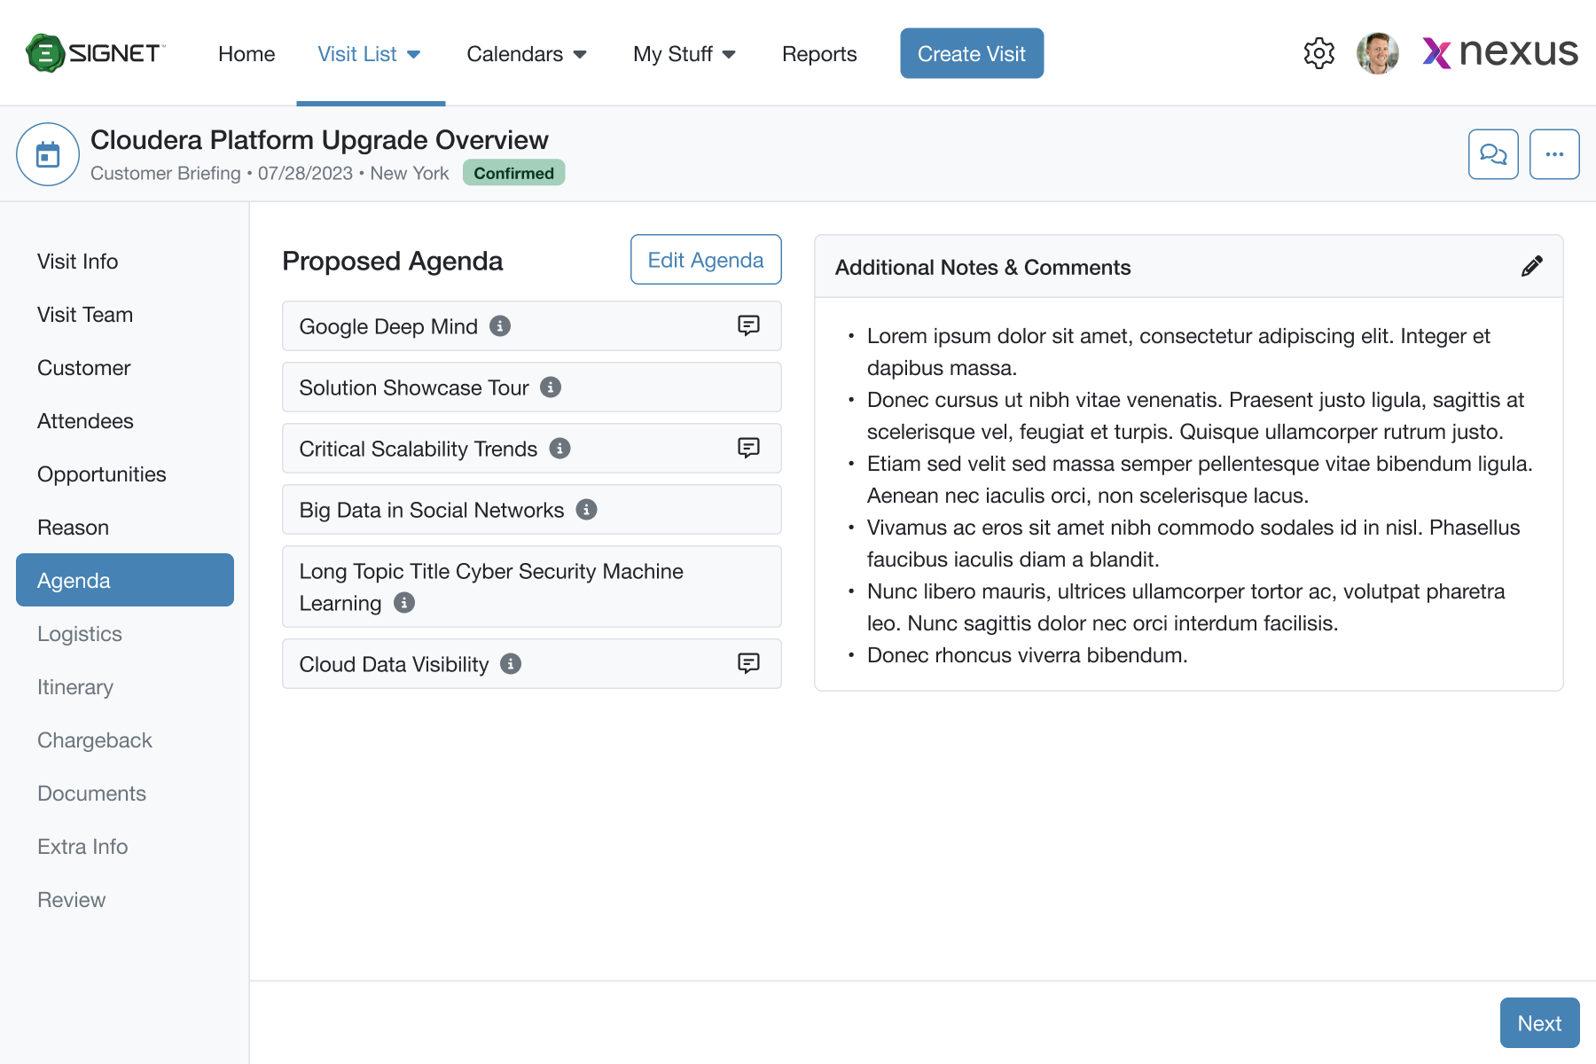Screen dimensions: 1596x1064
Task: Expand the Calendars dropdown
Action: (x=527, y=54)
